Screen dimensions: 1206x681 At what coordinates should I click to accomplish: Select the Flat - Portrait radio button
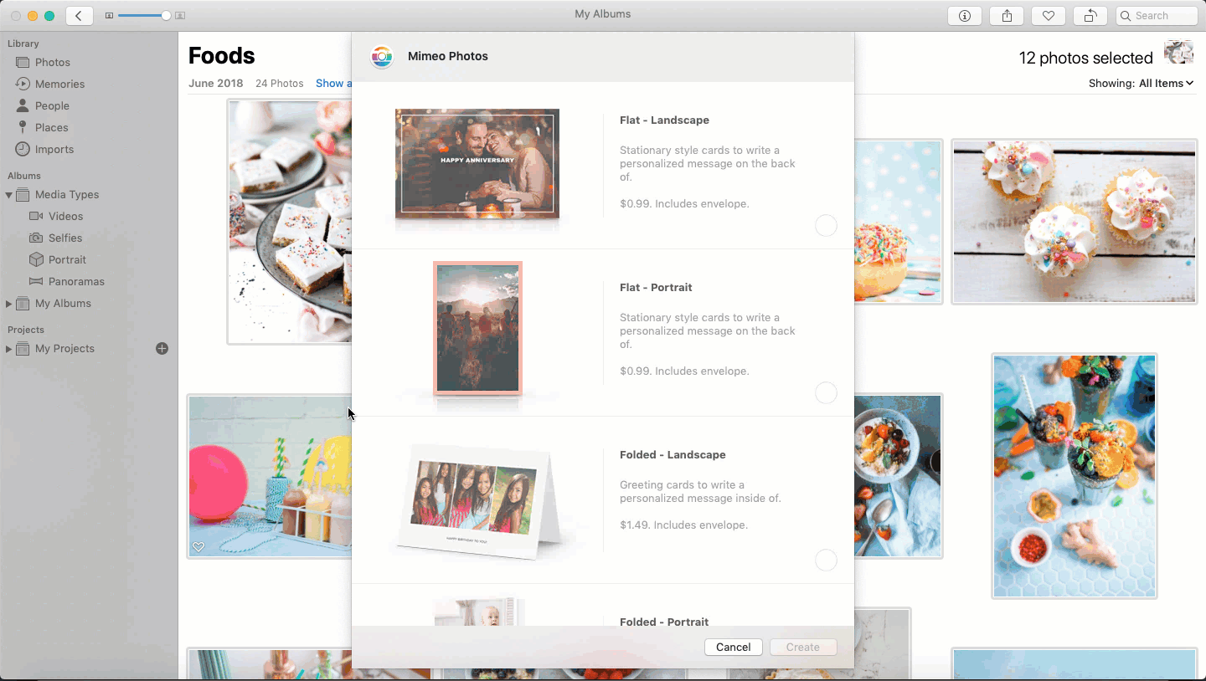(x=826, y=392)
